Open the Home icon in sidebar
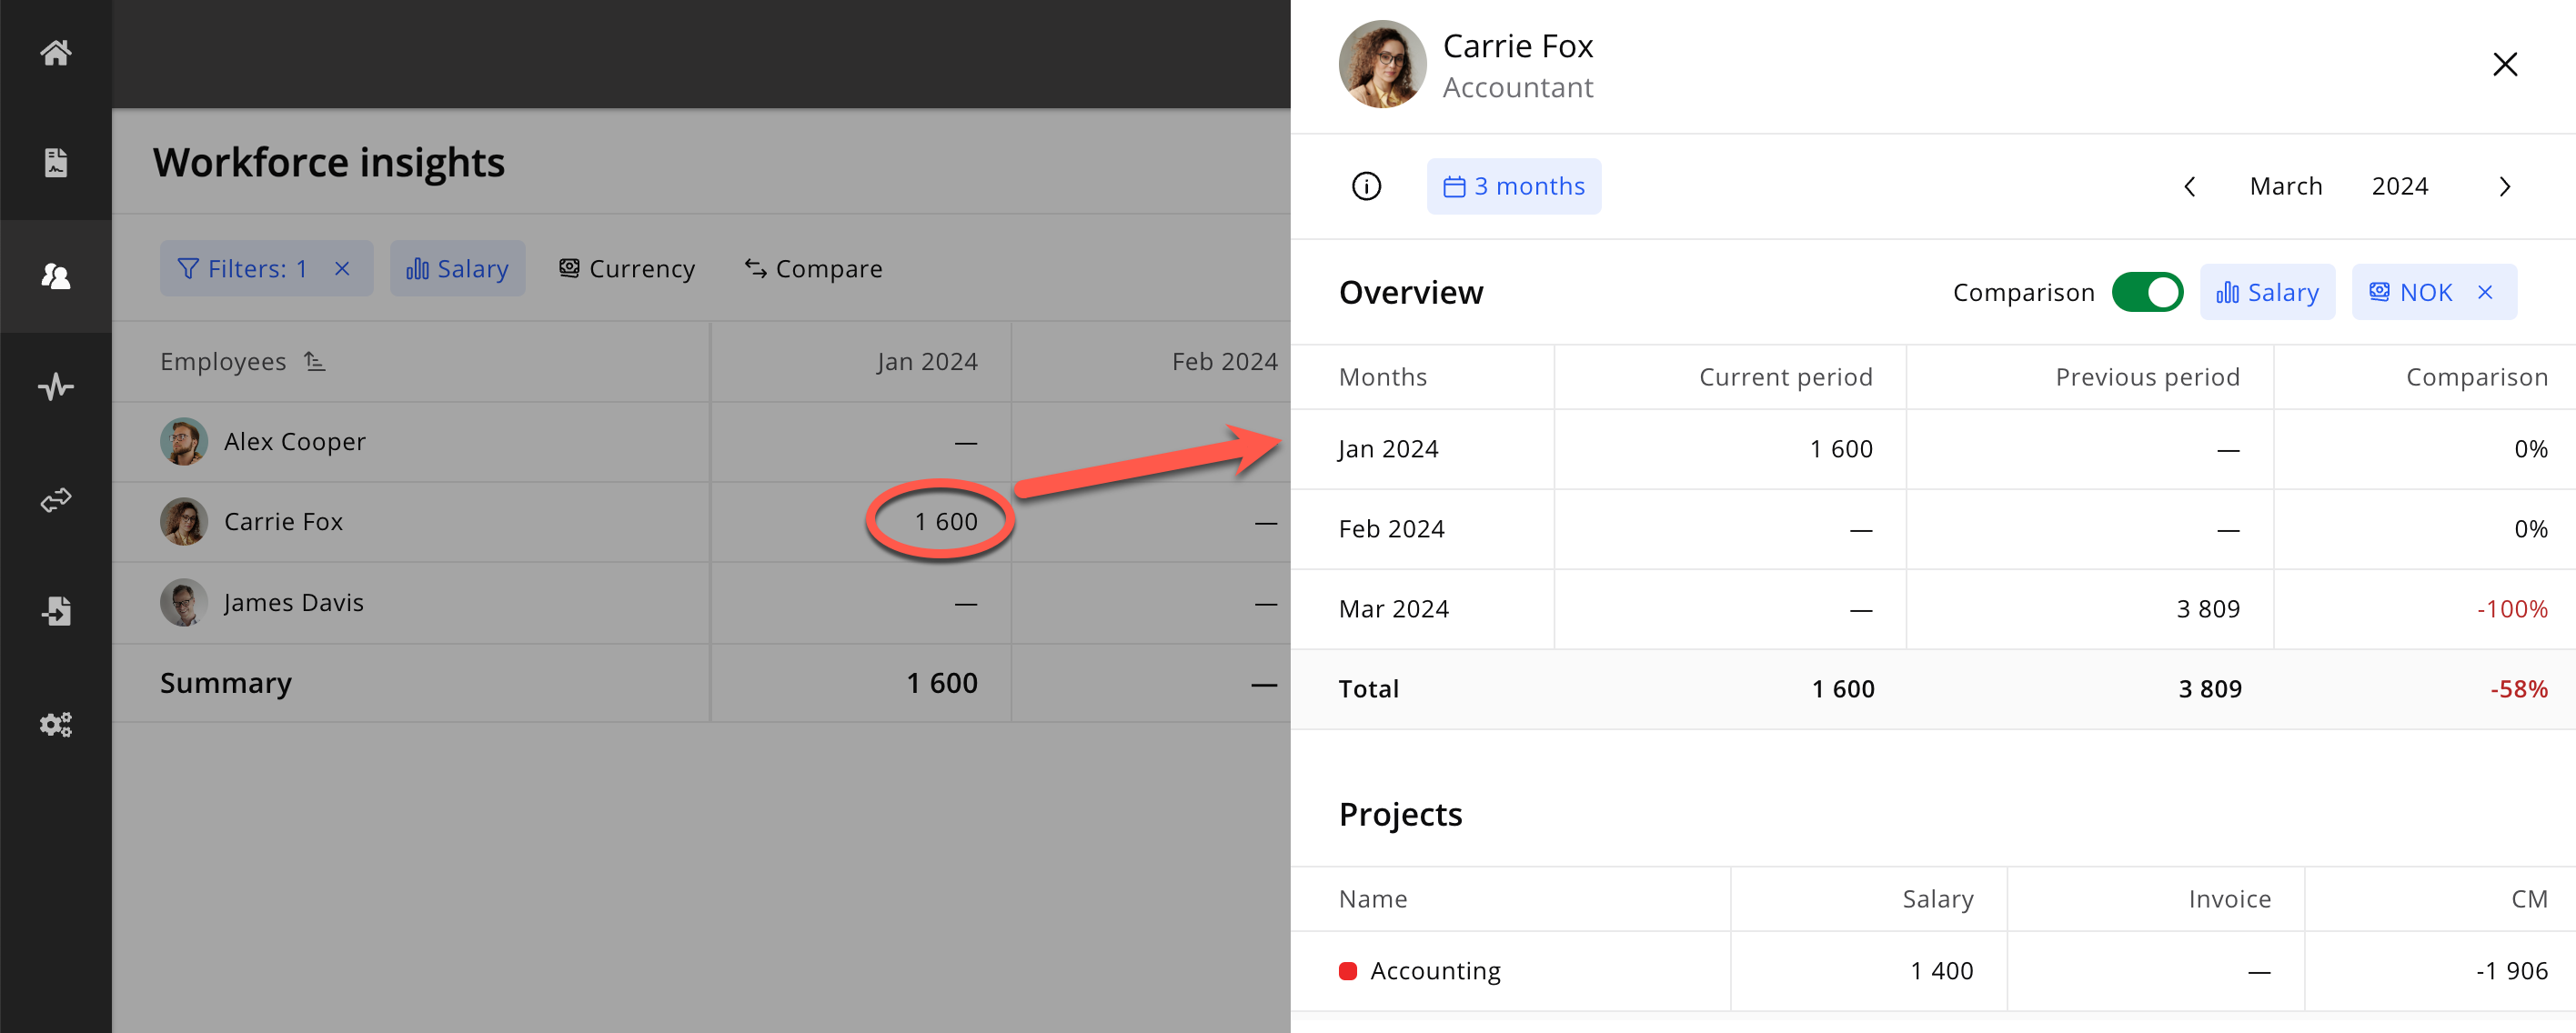 click(x=56, y=52)
